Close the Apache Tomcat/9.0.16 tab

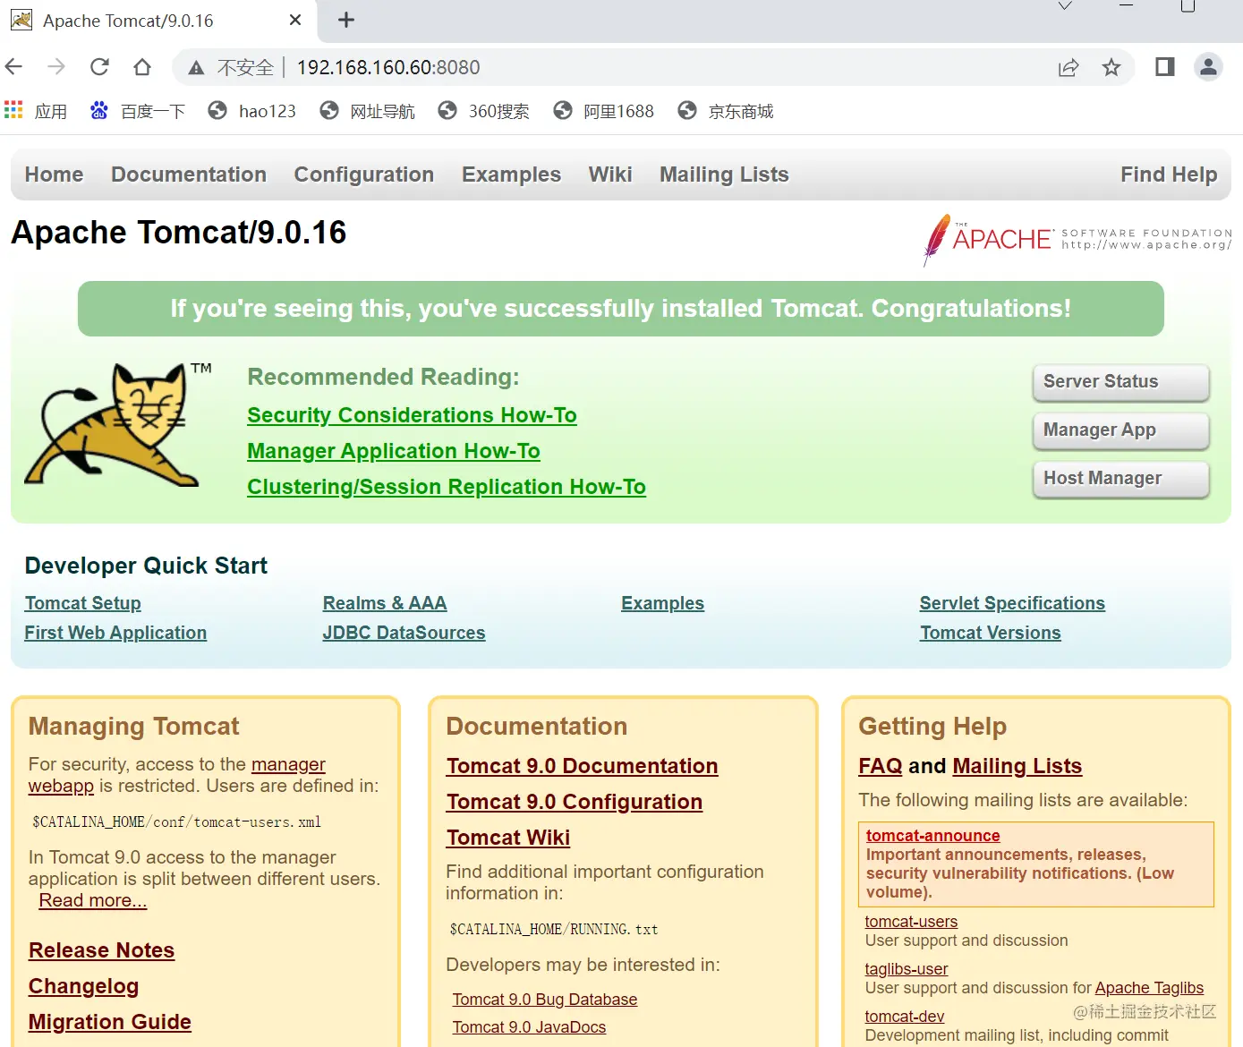pos(295,20)
